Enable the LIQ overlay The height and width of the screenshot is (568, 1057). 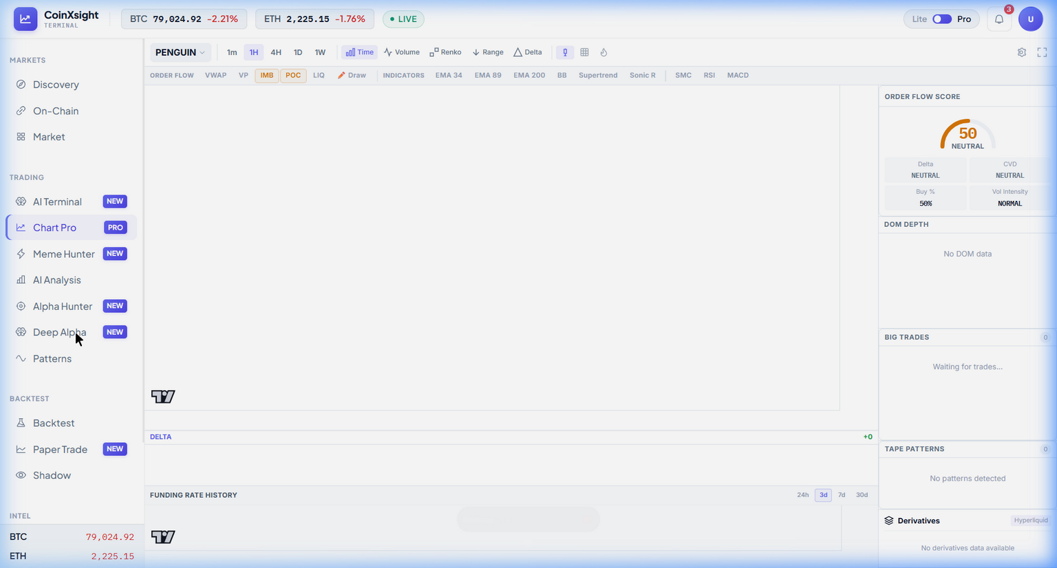click(319, 76)
